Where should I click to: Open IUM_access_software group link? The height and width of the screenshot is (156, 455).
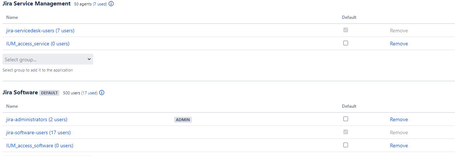[x=40, y=145]
